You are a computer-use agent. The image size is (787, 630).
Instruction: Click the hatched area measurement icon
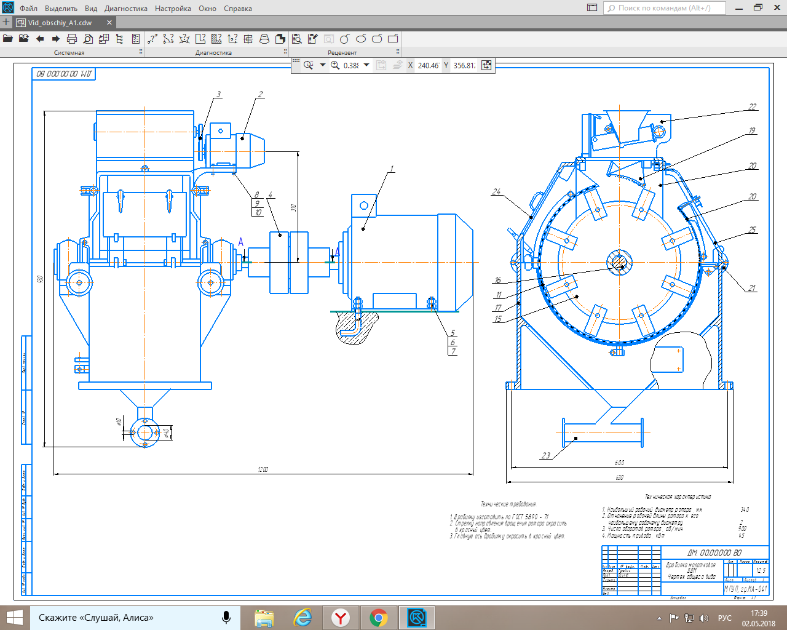[216, 39]
